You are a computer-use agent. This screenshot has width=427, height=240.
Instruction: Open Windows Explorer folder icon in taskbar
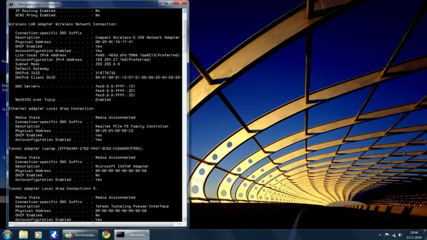23,234
